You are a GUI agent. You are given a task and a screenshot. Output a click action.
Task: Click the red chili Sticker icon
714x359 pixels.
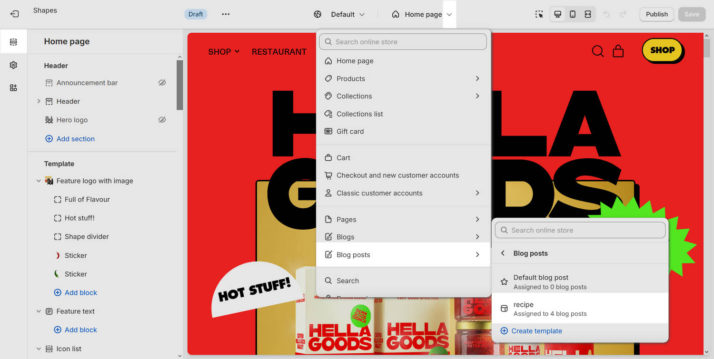pos(58,255)
